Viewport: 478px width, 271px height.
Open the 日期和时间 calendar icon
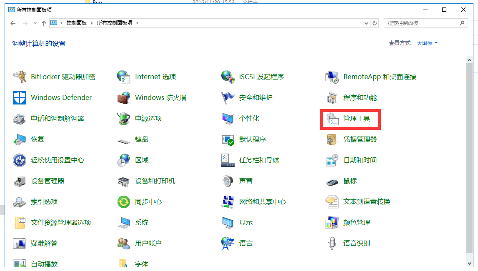coord(332,160)
